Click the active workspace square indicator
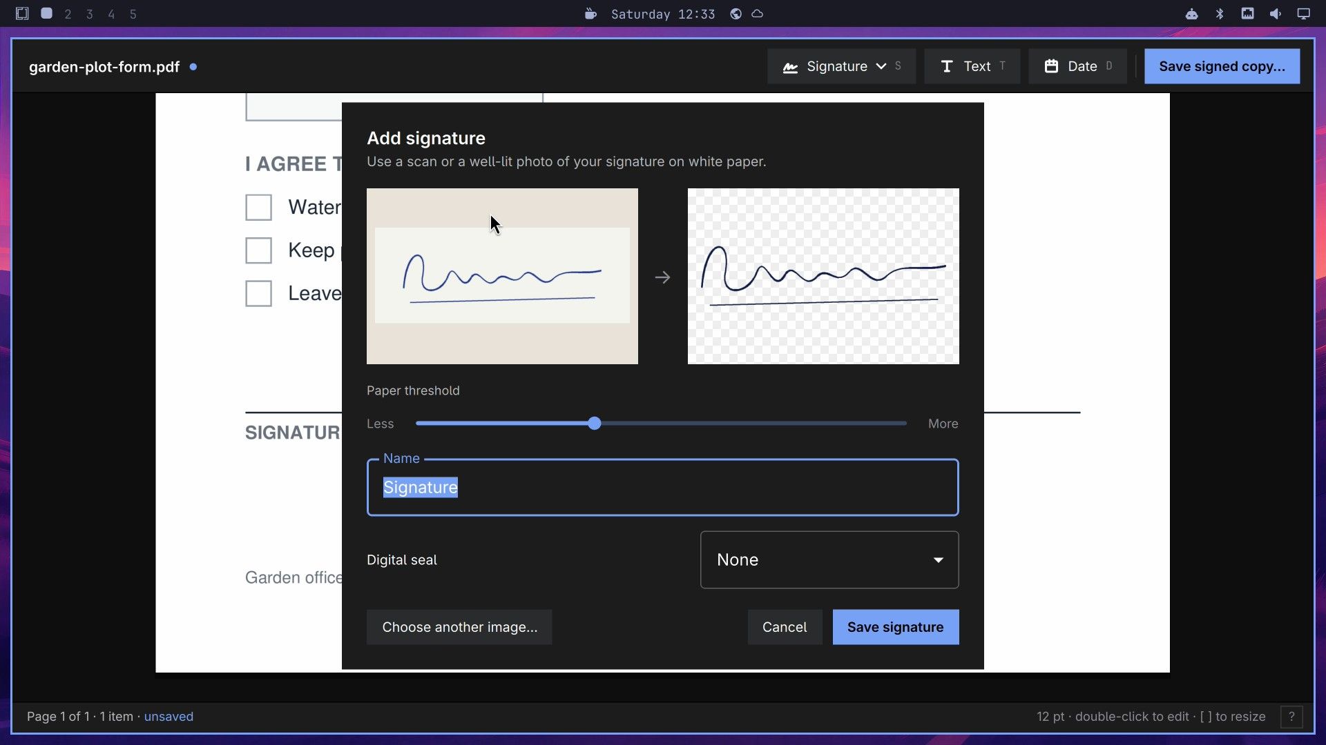 pyautogui.click(x=46, y=13)
